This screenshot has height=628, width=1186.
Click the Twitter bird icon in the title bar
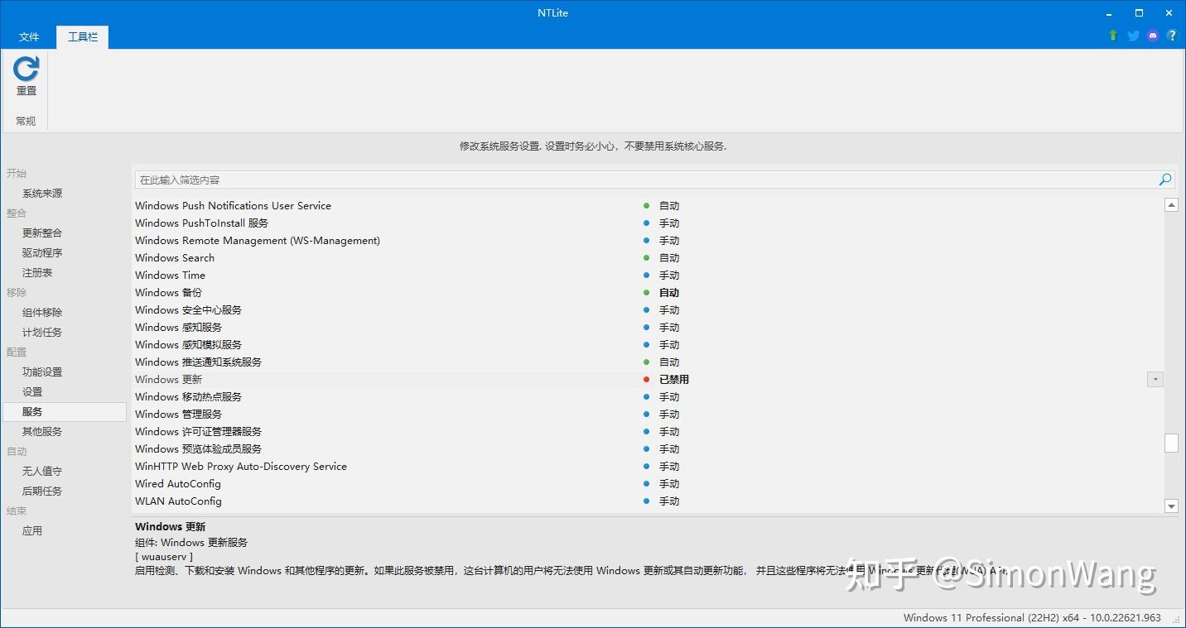[1132, 36]
